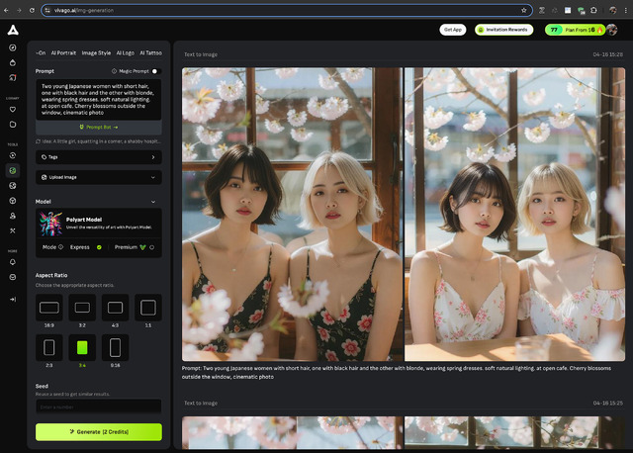The height and width of the screenshot is (453, 633).
Task: Open the AI Tattoo tab
Action: tap(150, 52)
